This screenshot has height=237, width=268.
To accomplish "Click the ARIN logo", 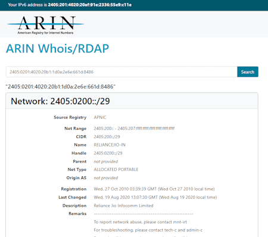I will pyautogui.click(x=45, y=25).
